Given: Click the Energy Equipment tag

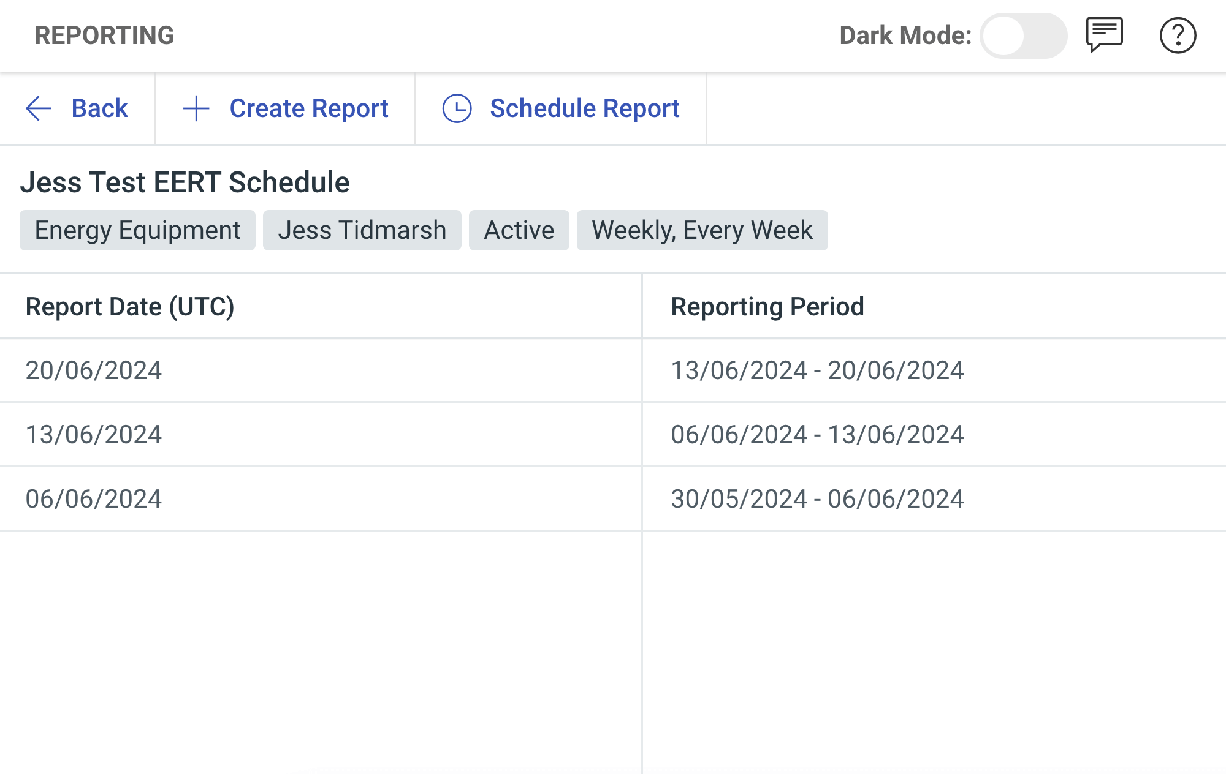Looking at the screenshot, I should pos(137,230).
